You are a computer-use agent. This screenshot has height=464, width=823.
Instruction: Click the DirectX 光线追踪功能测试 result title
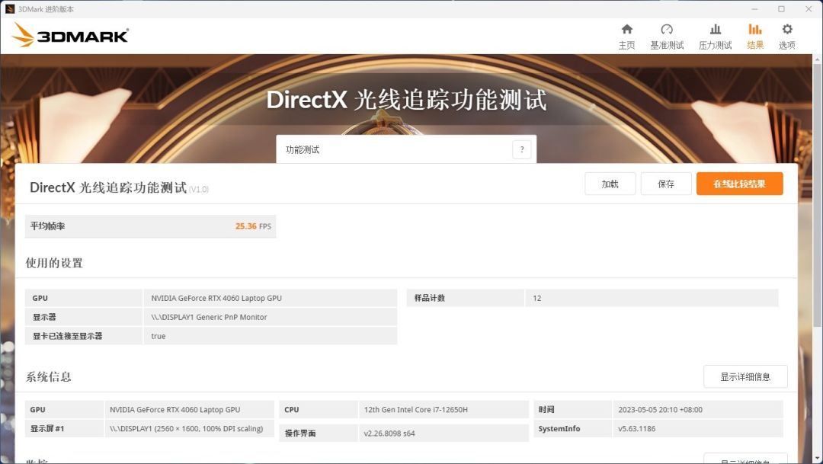tap(108, 187)
